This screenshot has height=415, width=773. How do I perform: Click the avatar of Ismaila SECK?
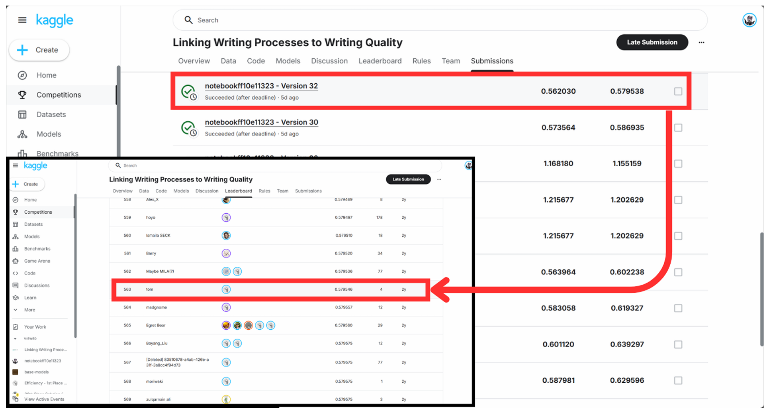click(226, 236)
